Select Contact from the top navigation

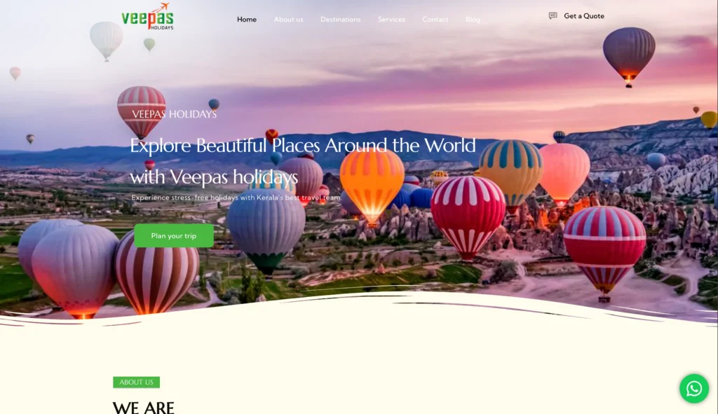click(x=435, y=20)
